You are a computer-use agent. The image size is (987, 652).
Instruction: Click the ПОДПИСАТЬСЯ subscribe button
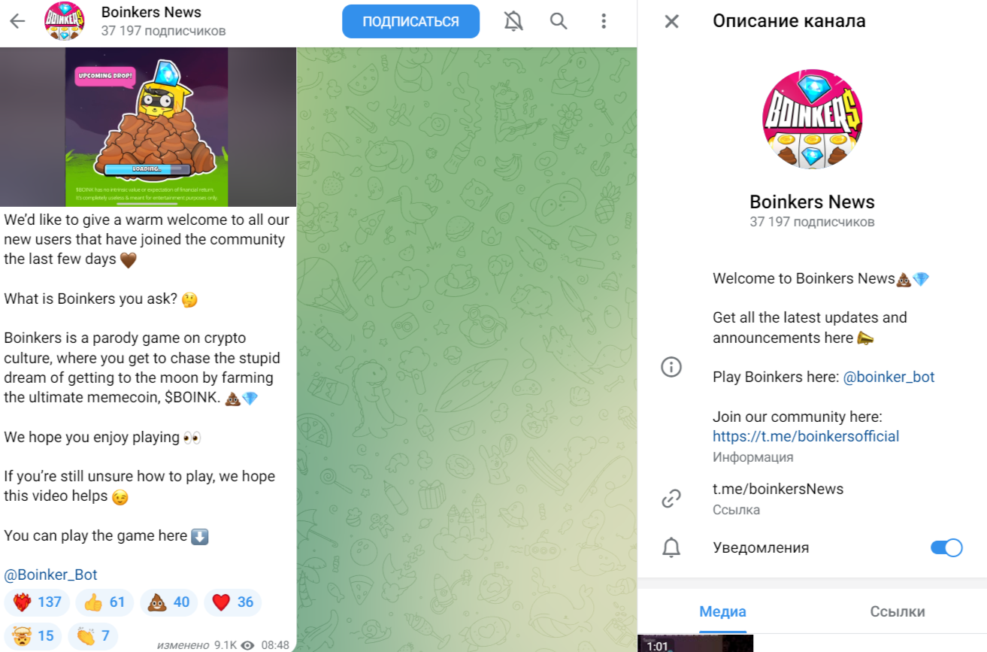pos(410,21)
